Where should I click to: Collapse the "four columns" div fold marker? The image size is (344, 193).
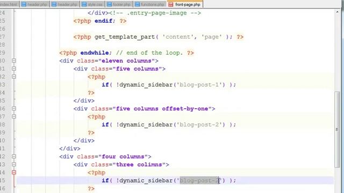click(x=14, y=157)
